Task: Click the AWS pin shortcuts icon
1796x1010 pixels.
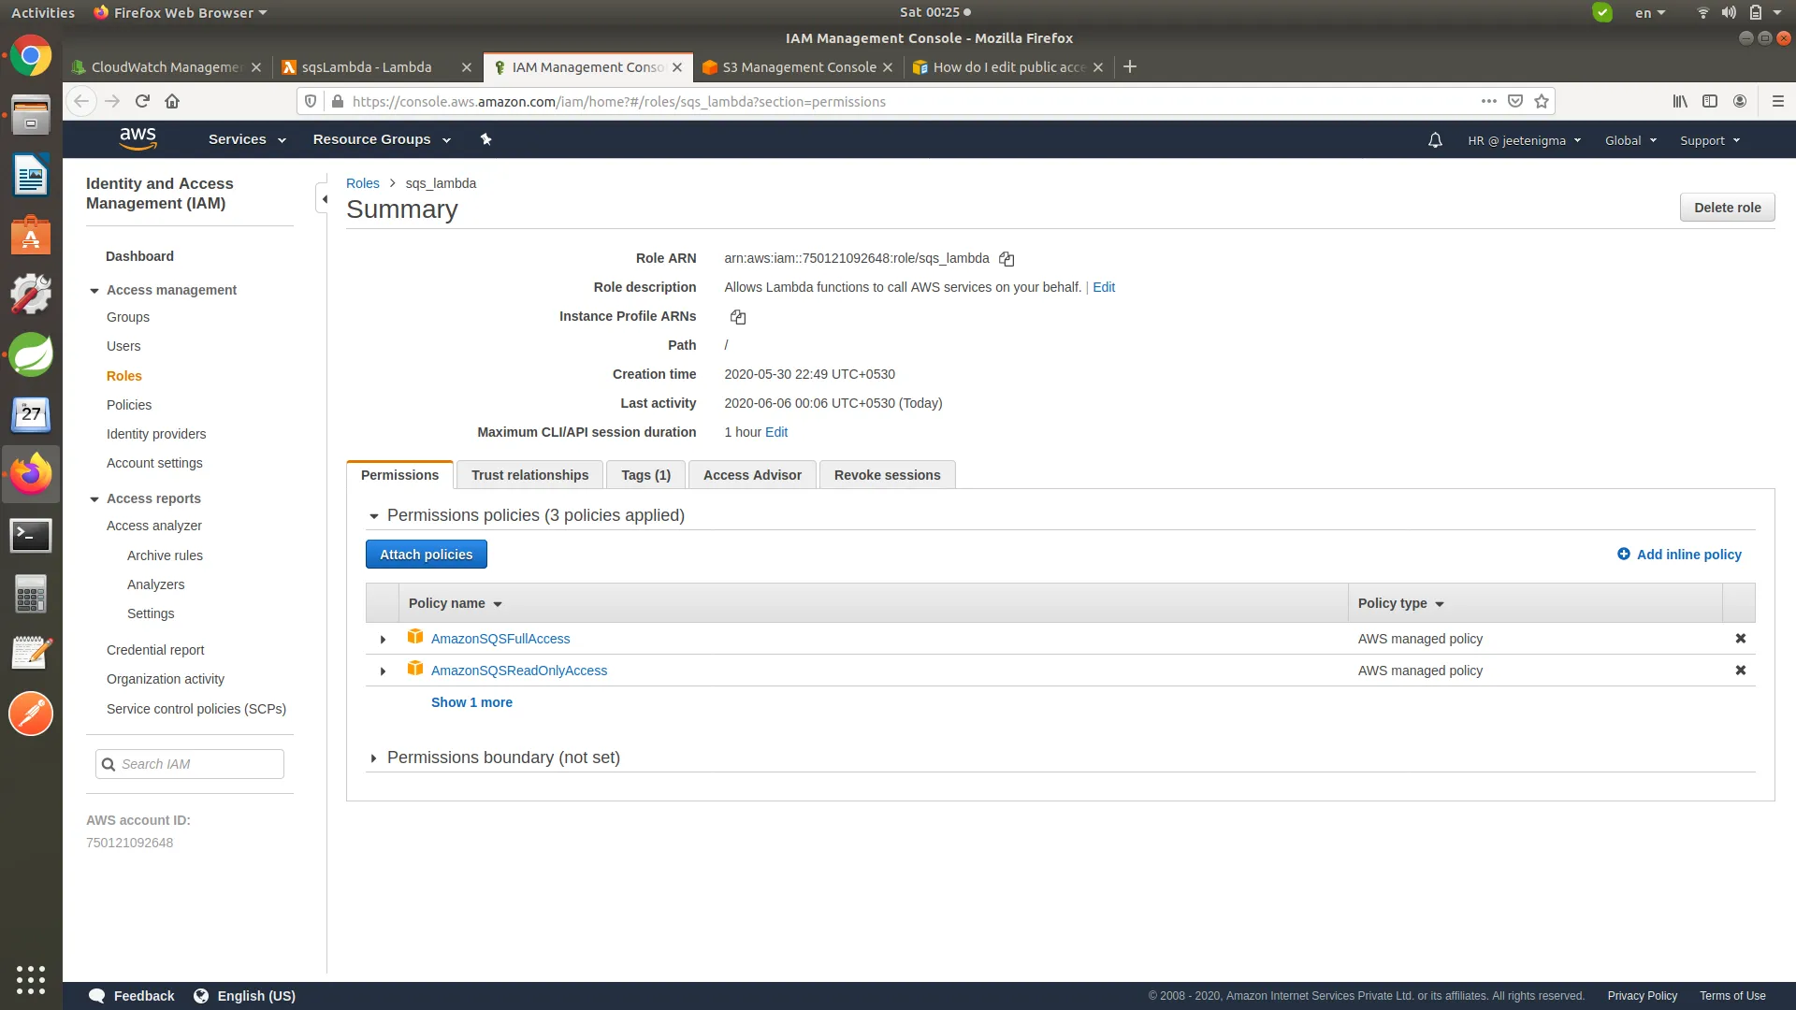Action: click(485, 139)
